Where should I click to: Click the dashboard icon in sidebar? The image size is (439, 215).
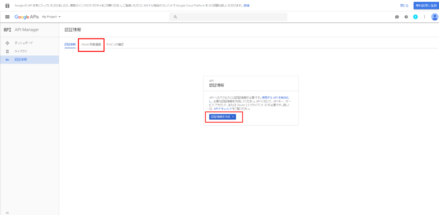8,43
